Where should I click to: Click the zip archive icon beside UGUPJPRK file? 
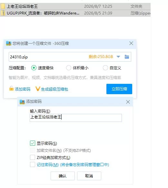pos(3,13)
